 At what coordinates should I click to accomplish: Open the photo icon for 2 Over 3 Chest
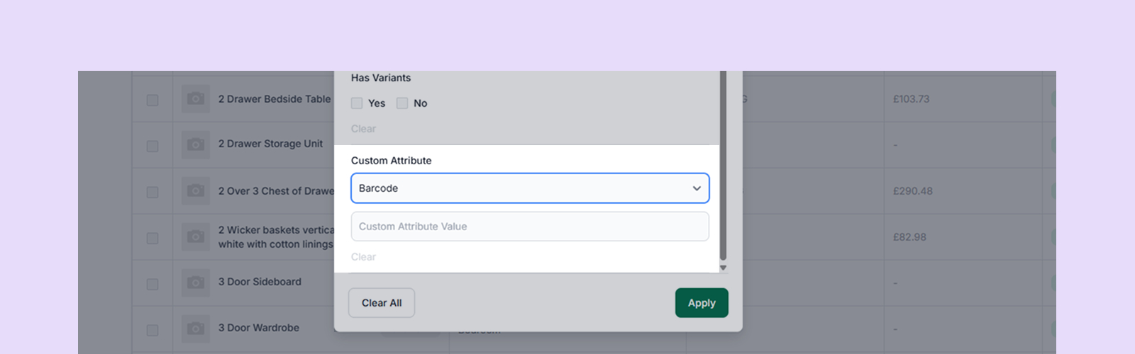point(196,191)
